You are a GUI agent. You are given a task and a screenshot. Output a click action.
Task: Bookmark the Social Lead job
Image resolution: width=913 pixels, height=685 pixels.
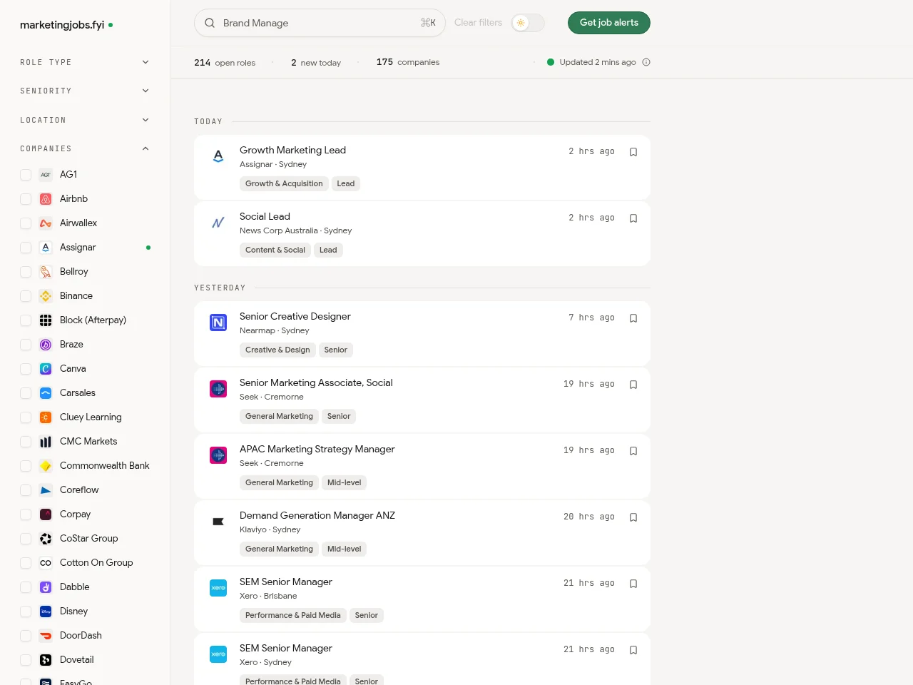[633, 218]
